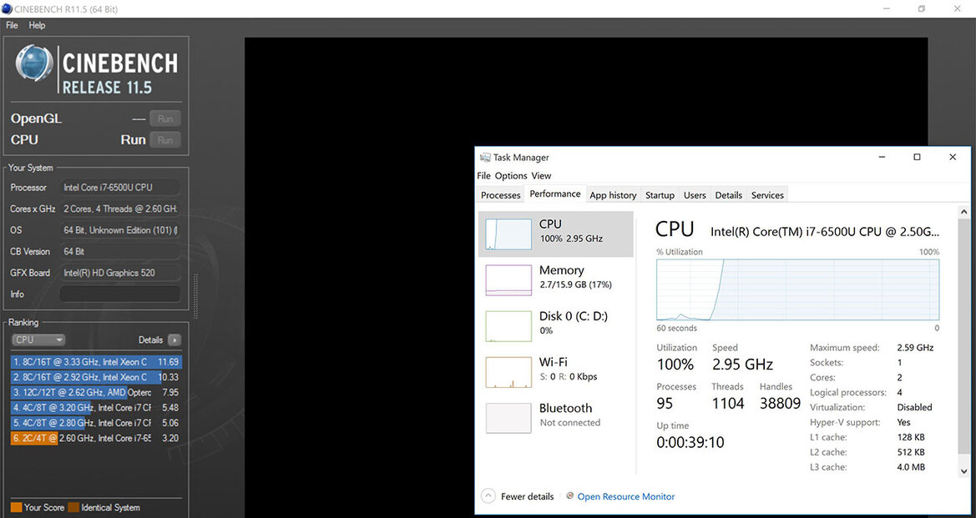Close the Task Manager window
The height and width of the screenshot is (518, 976).
[x=953, y=158]
